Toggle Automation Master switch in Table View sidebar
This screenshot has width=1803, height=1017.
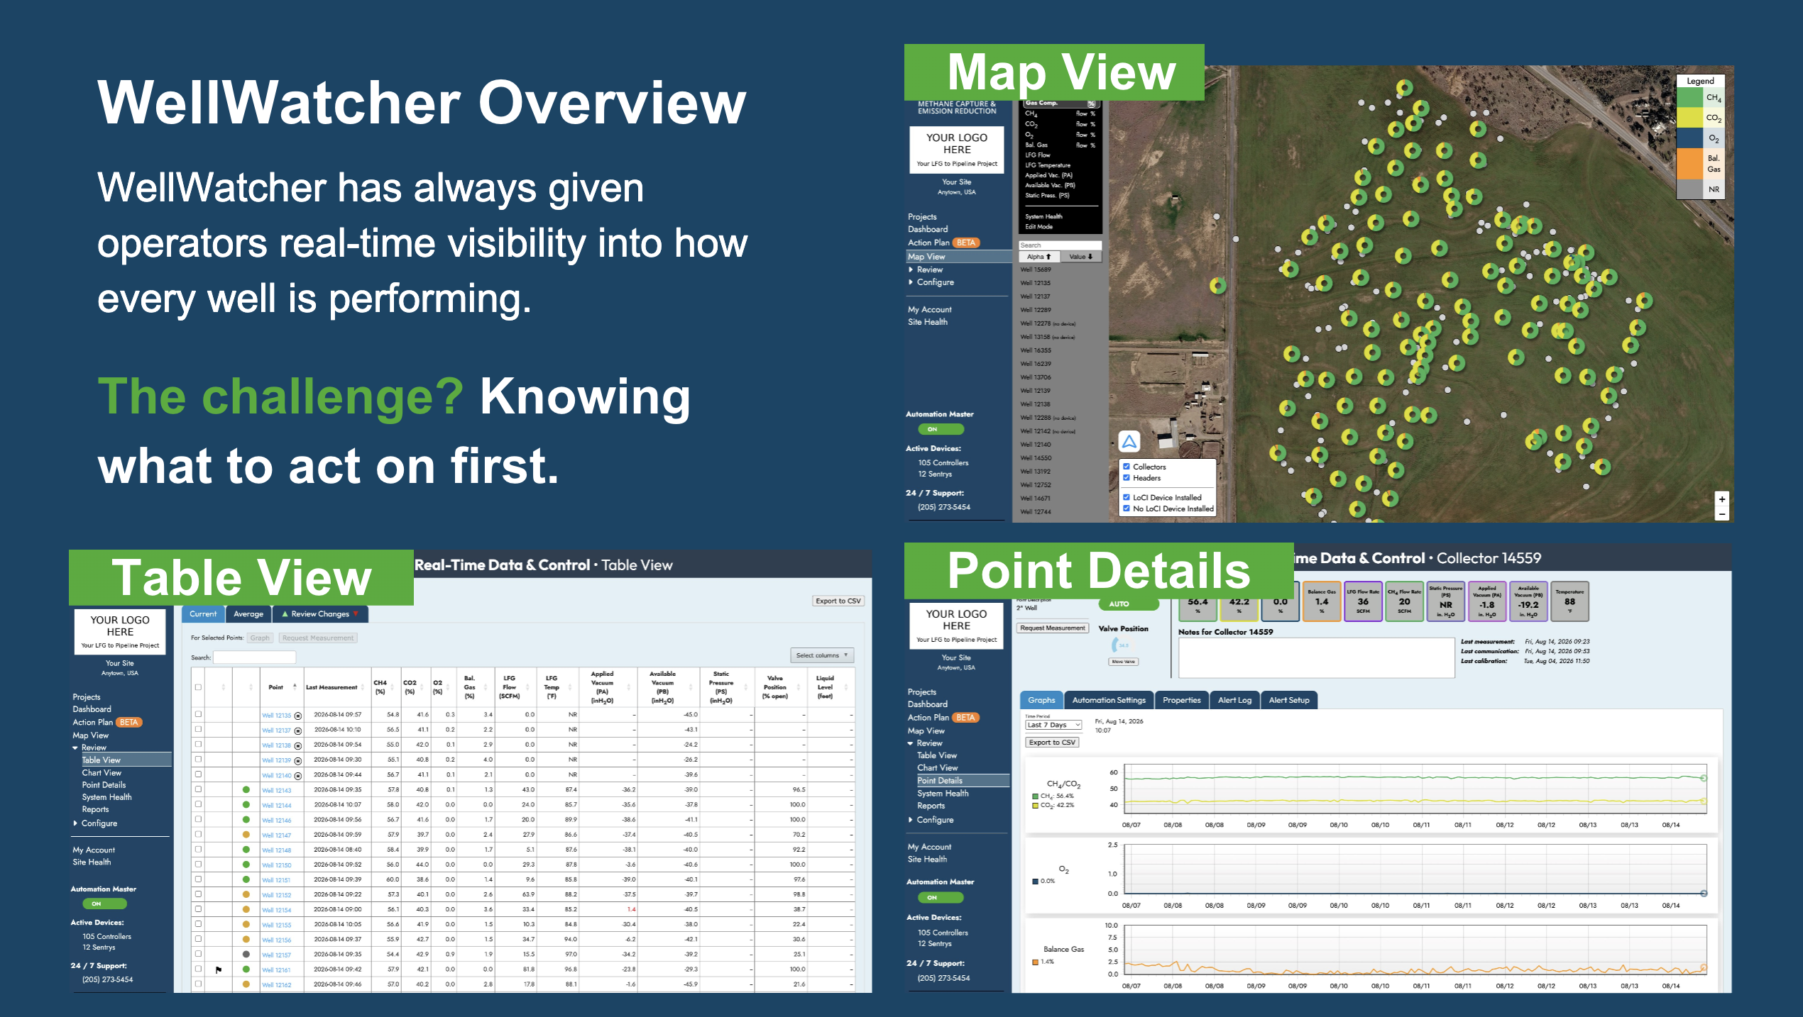104,904
